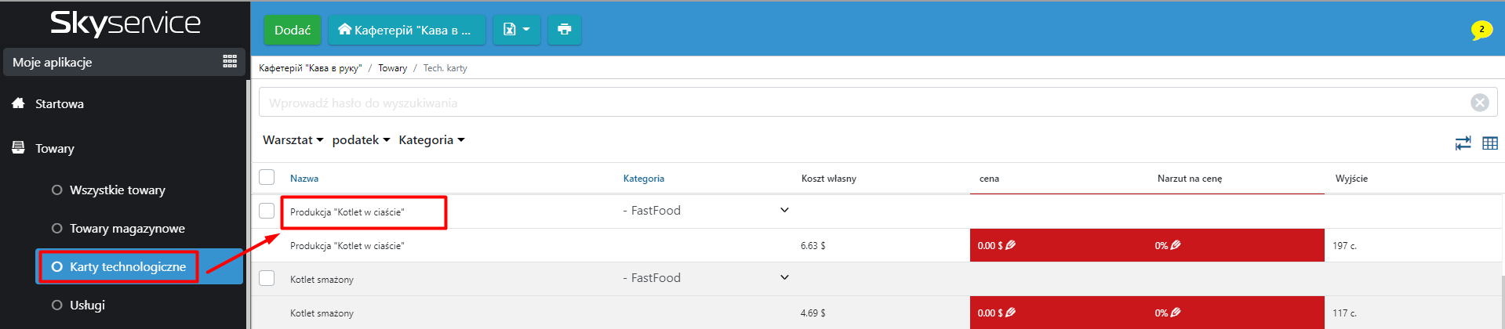Screen dimensions: 1505x329
Task: Click the swap arrows icon above table
Action: 1463,143
